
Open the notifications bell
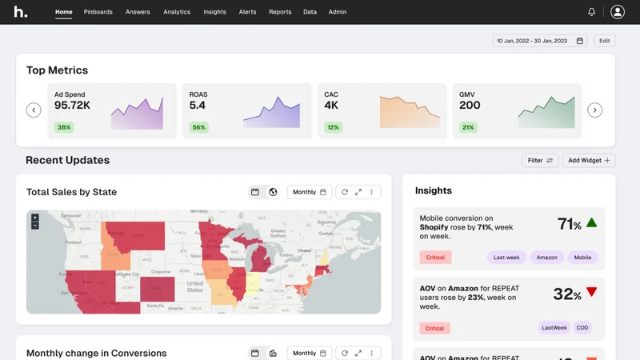pyautogui.click(x=591, y=12)
